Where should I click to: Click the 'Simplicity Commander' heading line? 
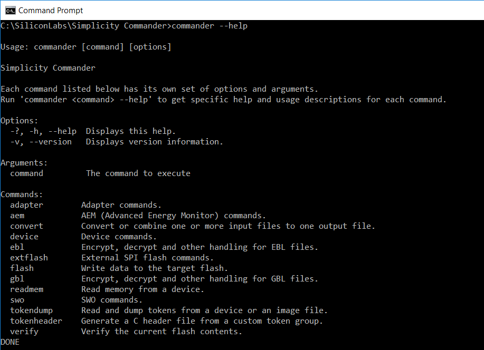click(48, 68)
